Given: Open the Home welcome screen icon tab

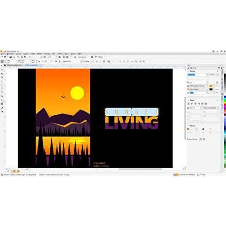Looking at the screenshot, I should [x=5, y=65].
